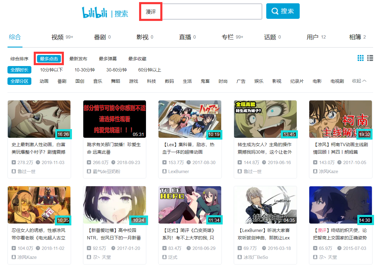The height and width of the screenshot is (269, 377).
Task: Click the blue 搜索 search button
Action: click(x=283, y=11)
